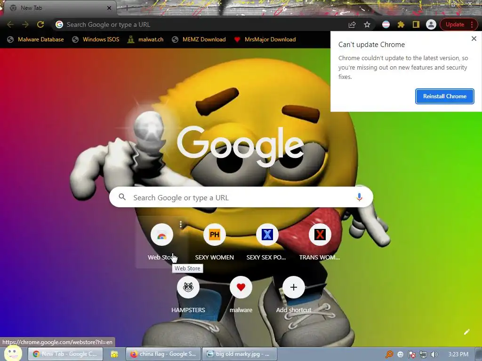This screenshot has height=361, width=482.
Task: Click the flag with red X tray icon
Action: [x=411, y=354]
